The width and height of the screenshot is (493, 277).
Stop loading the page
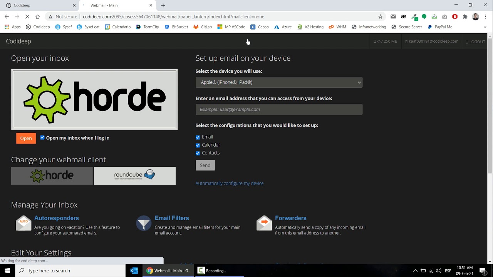[27, 17]
